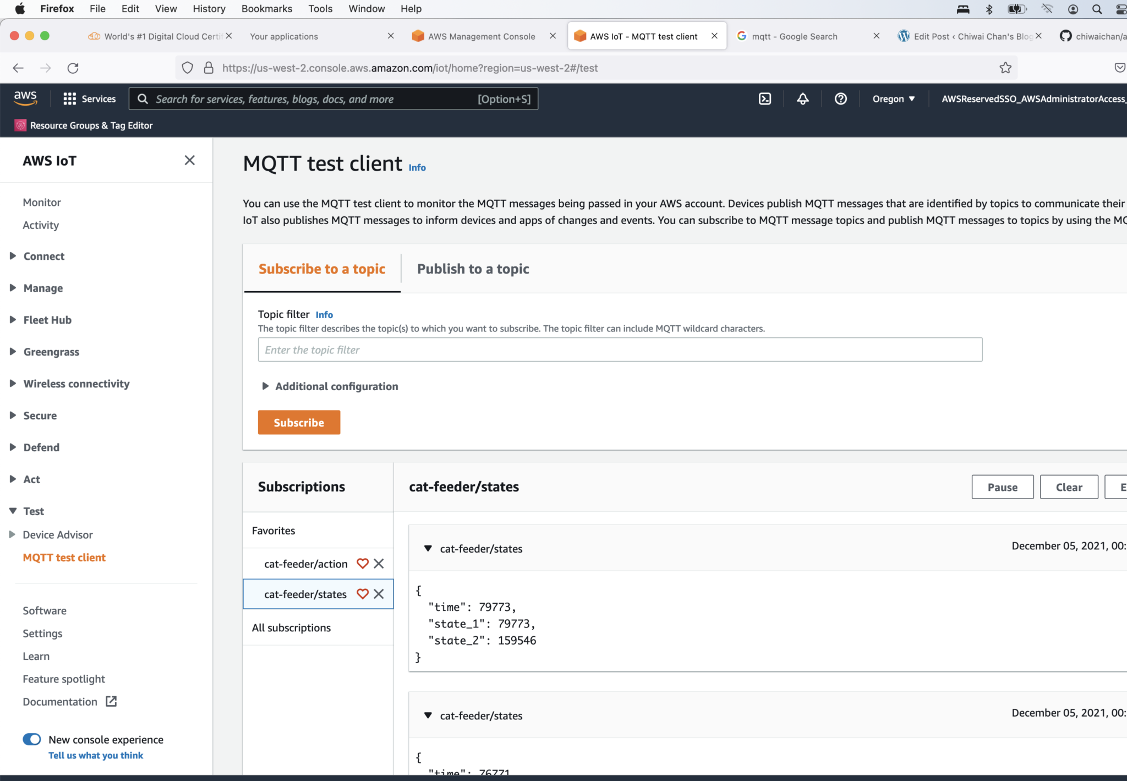Save page to Pocket

click(1119, 68)
